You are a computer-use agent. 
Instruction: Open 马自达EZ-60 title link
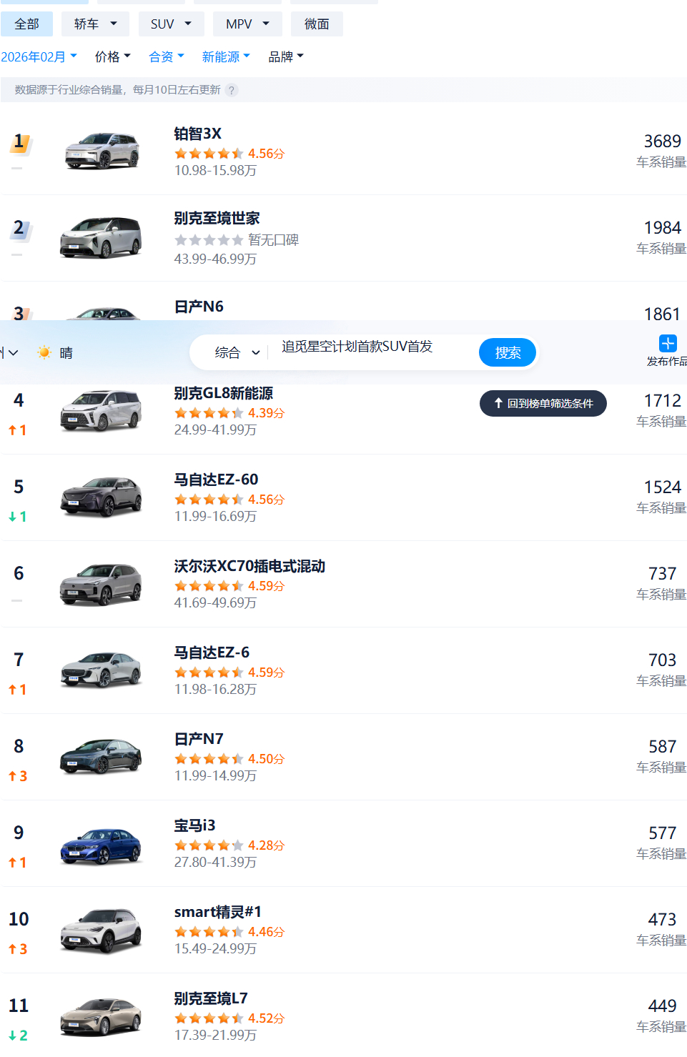coord(216,480)
